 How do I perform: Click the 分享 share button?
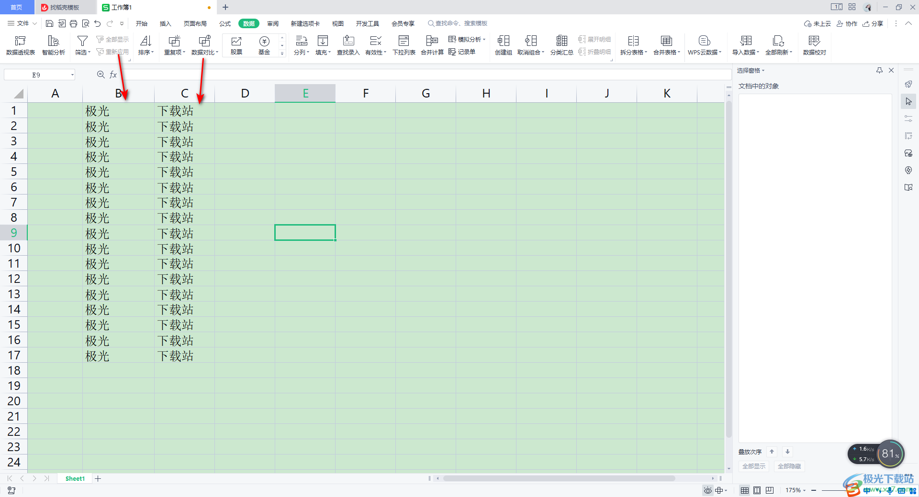pos(873,23)
